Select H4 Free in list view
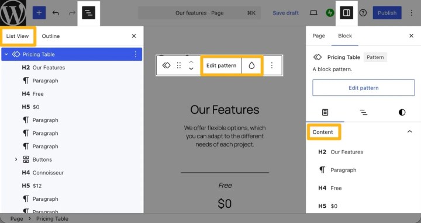This screenshot has height=223, width=421. pos(72,94)
